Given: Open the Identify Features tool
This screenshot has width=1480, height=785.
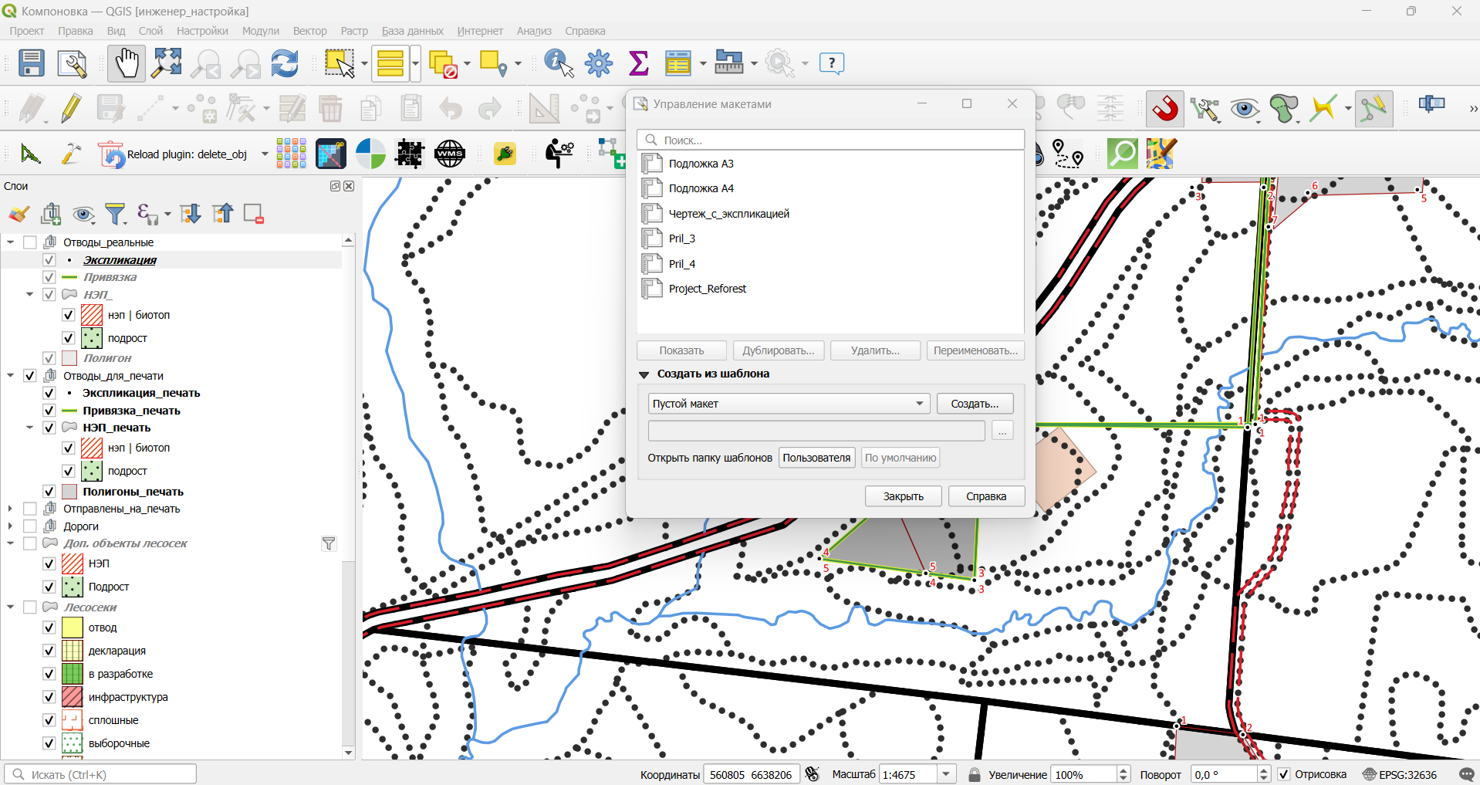Looking at the screenshot, I should coord(559,63).
